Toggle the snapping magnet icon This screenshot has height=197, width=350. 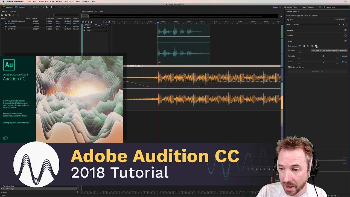[109, 22]
